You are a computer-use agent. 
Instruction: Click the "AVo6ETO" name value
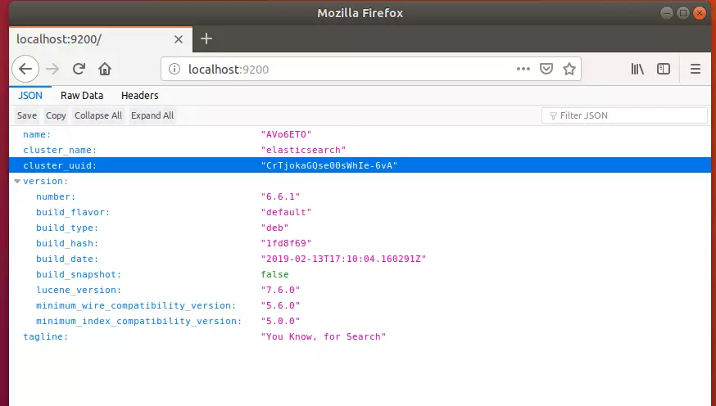click(286, 134)
